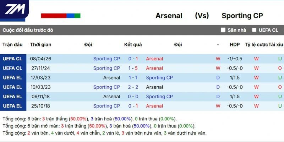284x142 pixels.
Task: Click the red segment of the result bar
Action: click(x=54, y=16)
